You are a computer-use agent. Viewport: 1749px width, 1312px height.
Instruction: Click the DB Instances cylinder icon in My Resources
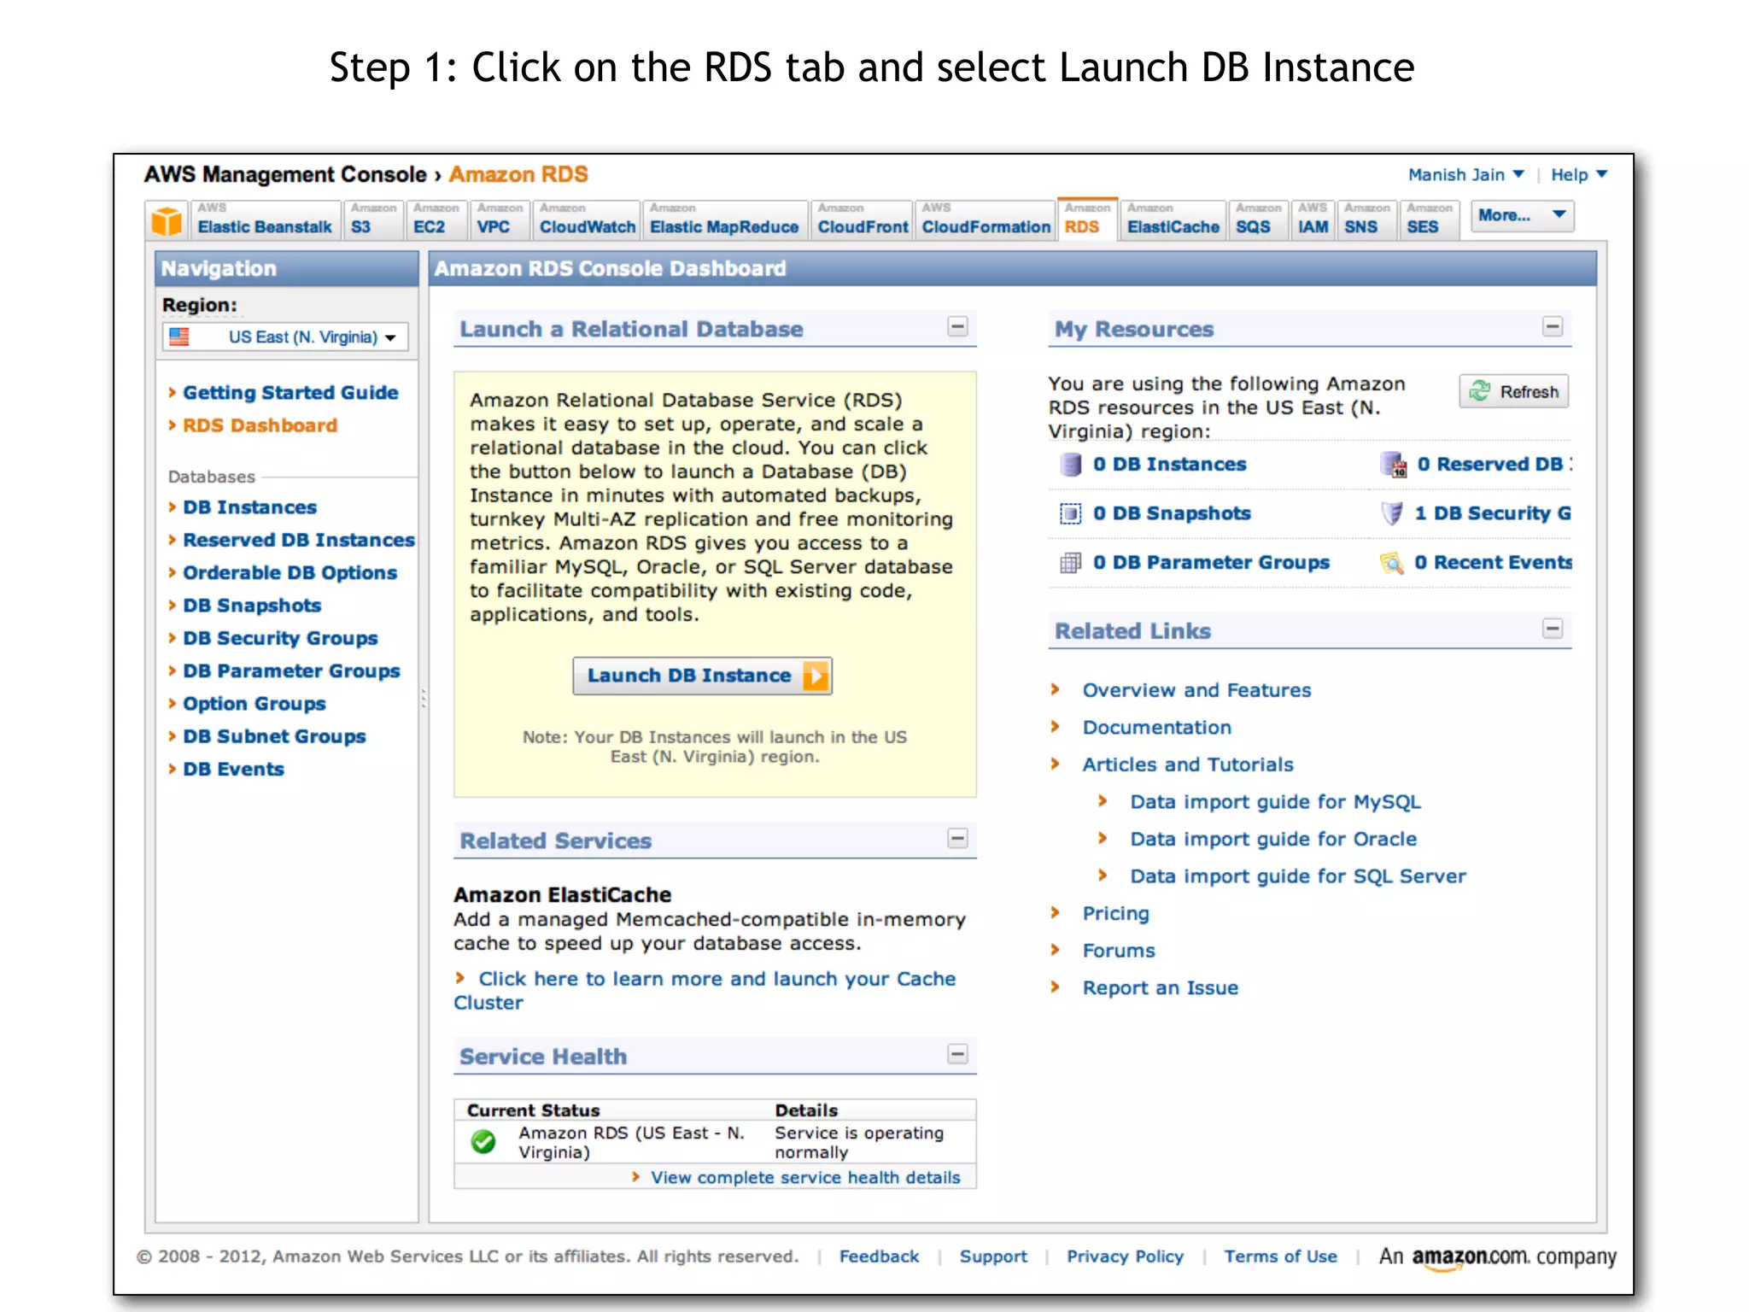[x=1070, y=465]
